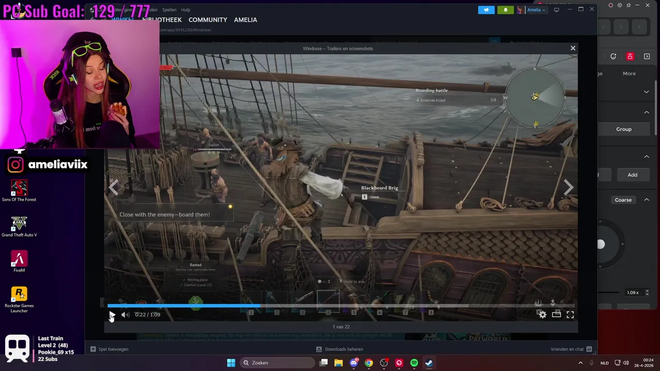Open the COMMUNITY tab in Steam

click(x=208, y=20)
